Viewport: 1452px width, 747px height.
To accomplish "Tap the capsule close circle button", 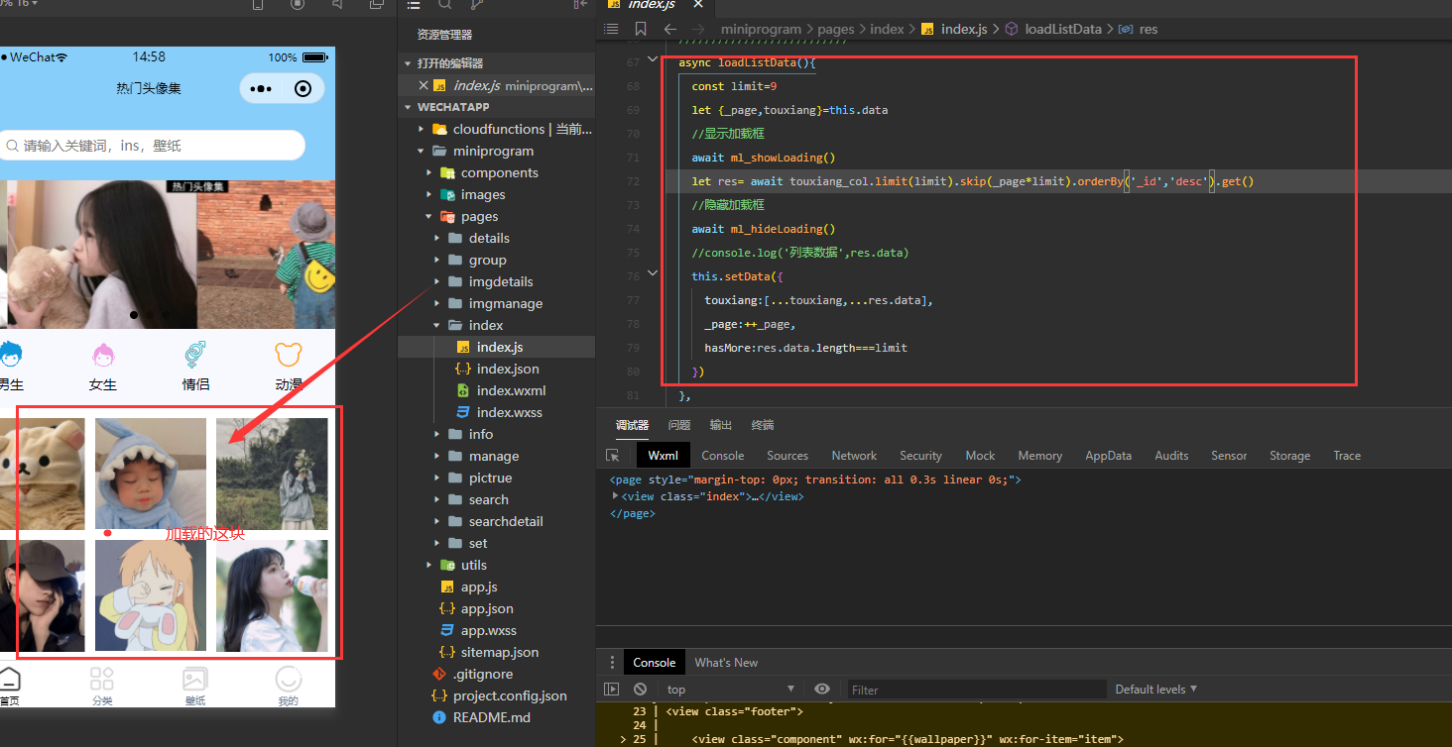I will (x=303, y=89).
